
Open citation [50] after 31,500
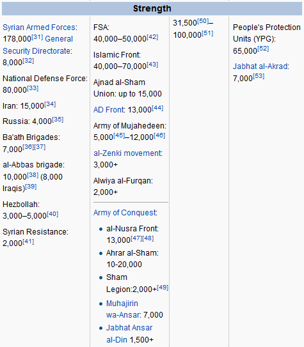point(203,21)
